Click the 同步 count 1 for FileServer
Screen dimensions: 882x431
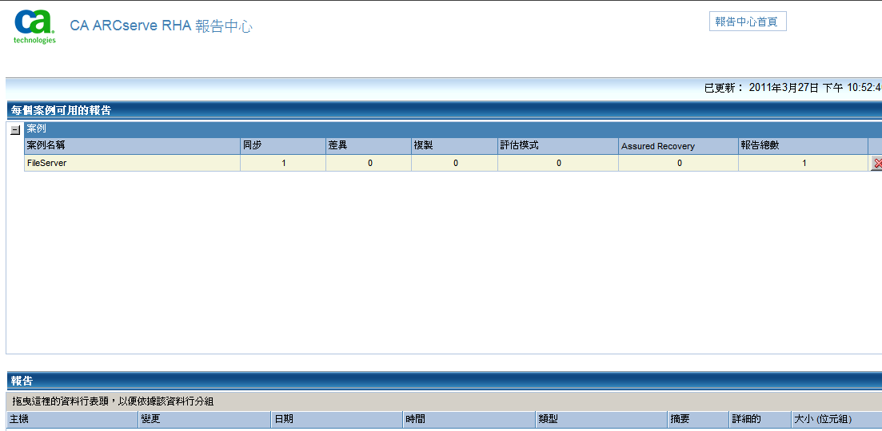coord(283,163)
